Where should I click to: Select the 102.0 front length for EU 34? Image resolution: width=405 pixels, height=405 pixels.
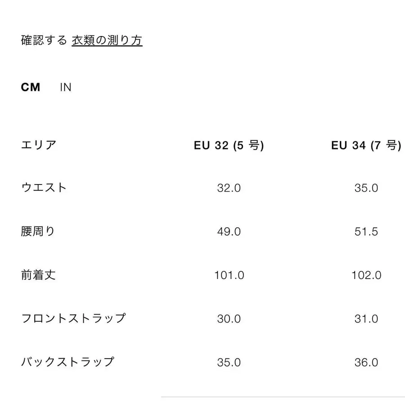tap(365, 275)
